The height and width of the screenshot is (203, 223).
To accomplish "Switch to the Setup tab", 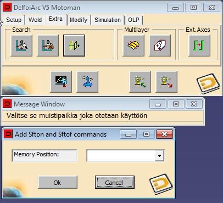I will pyautogui.click(x=14, y=20).
